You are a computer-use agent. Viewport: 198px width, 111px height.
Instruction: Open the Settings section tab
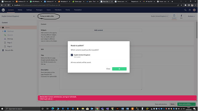(29, 10)
